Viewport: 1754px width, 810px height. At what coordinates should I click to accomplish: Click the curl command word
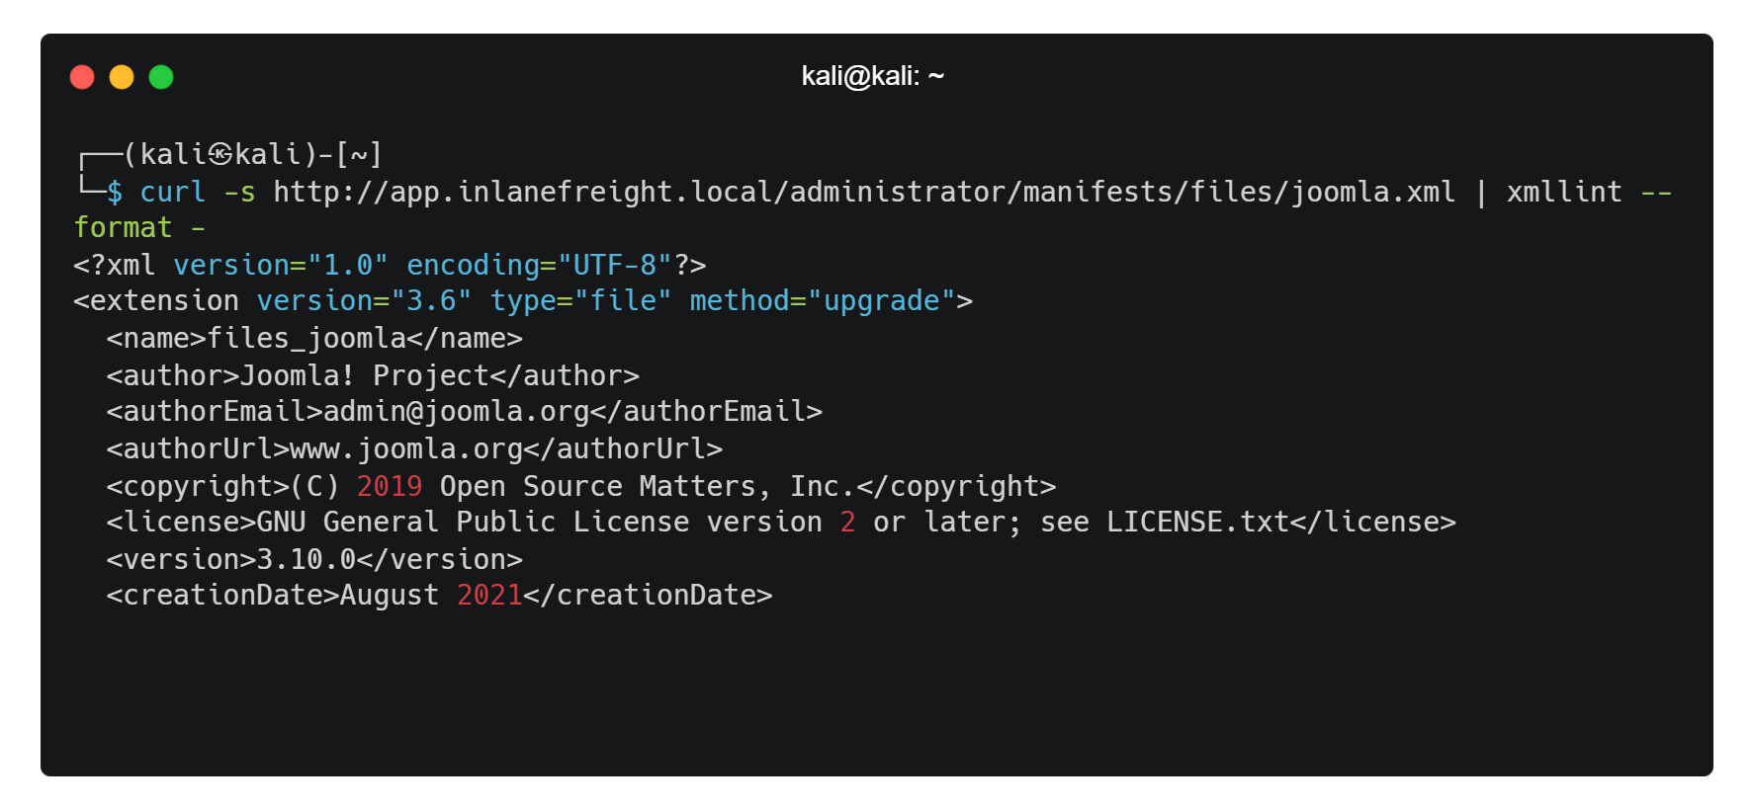coord(172,192)
